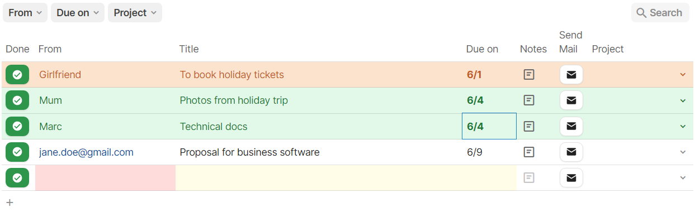The image size is (695, 217).
Task: Send mail for Technical docs row
Action: [571, 127]
